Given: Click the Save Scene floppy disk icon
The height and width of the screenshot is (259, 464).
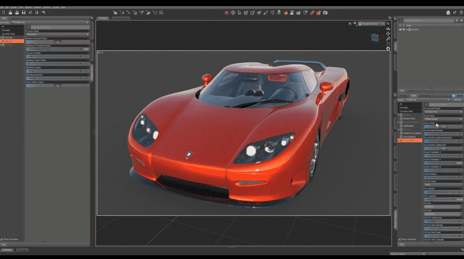Looking at the screenshot, I should tap(24, 13).
